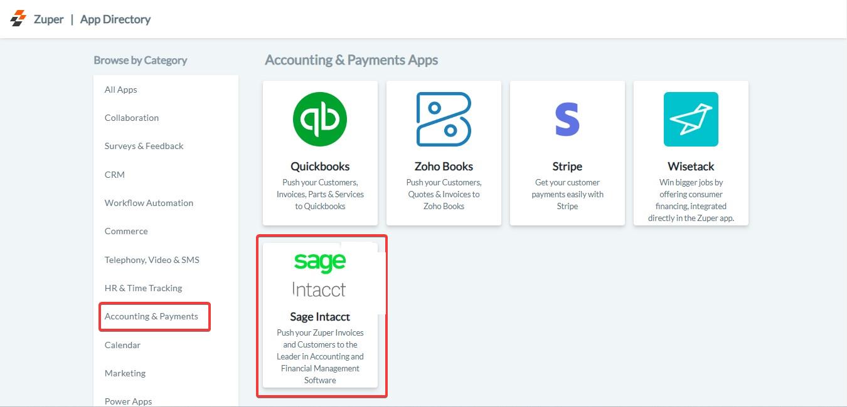
Task: Open the Calendar apps category
Action: pyautogui.click(x=122, y=344)
